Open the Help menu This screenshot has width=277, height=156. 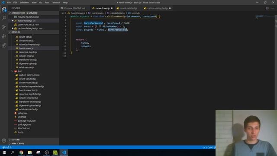point(65,3)
